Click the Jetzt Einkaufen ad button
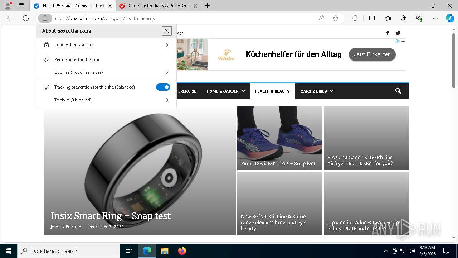Screen dimensions: 458x258 click(372, 54)
